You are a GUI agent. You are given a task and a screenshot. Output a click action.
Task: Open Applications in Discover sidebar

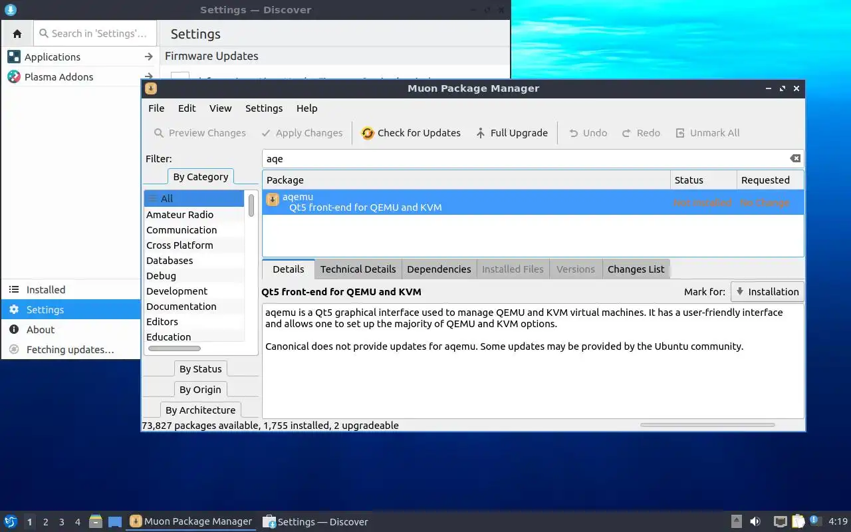point(80,57)
